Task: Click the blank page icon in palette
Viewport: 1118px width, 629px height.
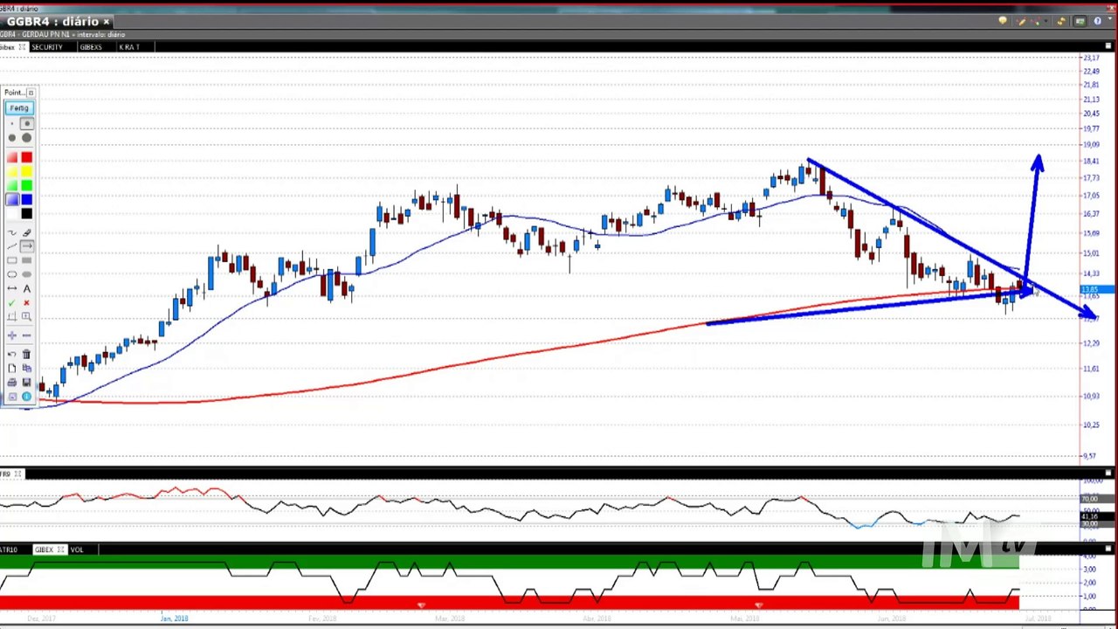Action: (x=11, y=368)
